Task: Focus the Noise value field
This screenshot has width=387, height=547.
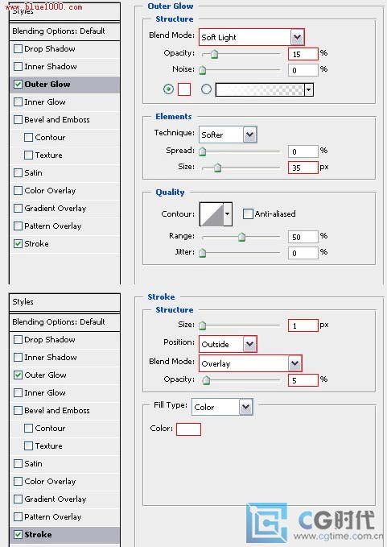Action: pos(303,70)
